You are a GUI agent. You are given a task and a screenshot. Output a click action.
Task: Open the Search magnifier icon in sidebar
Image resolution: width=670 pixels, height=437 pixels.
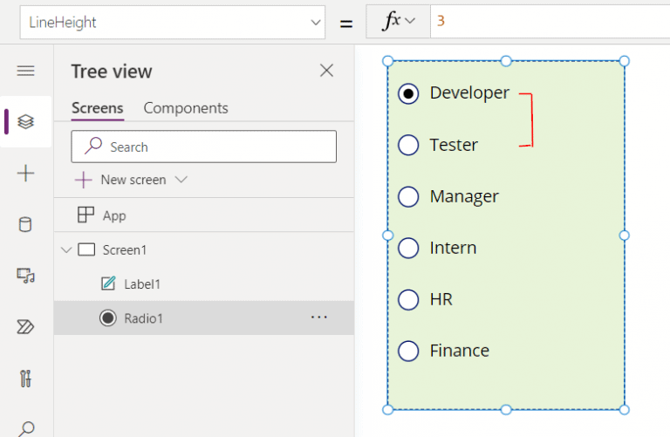(x=26, y=429)
